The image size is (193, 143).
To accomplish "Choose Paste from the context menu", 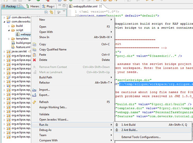I will coord(73,55).
